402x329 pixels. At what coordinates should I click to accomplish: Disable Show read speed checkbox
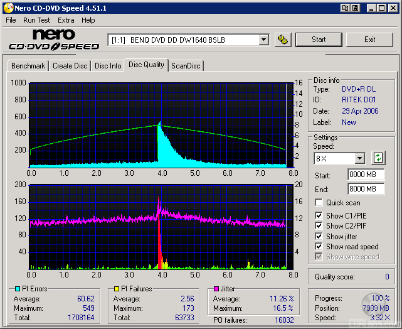319,247
